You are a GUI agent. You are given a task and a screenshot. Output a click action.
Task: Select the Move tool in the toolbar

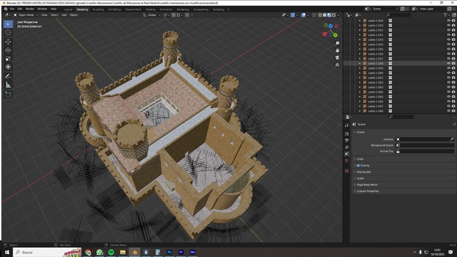8,41
